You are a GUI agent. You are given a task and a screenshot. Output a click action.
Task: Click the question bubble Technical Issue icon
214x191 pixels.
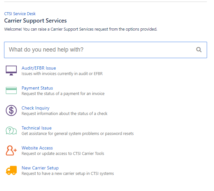point(11,130)
